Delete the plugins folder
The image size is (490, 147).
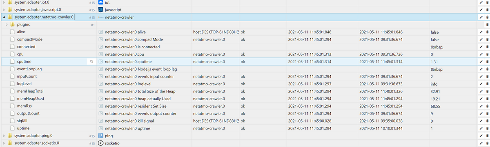tap(487, 25)
